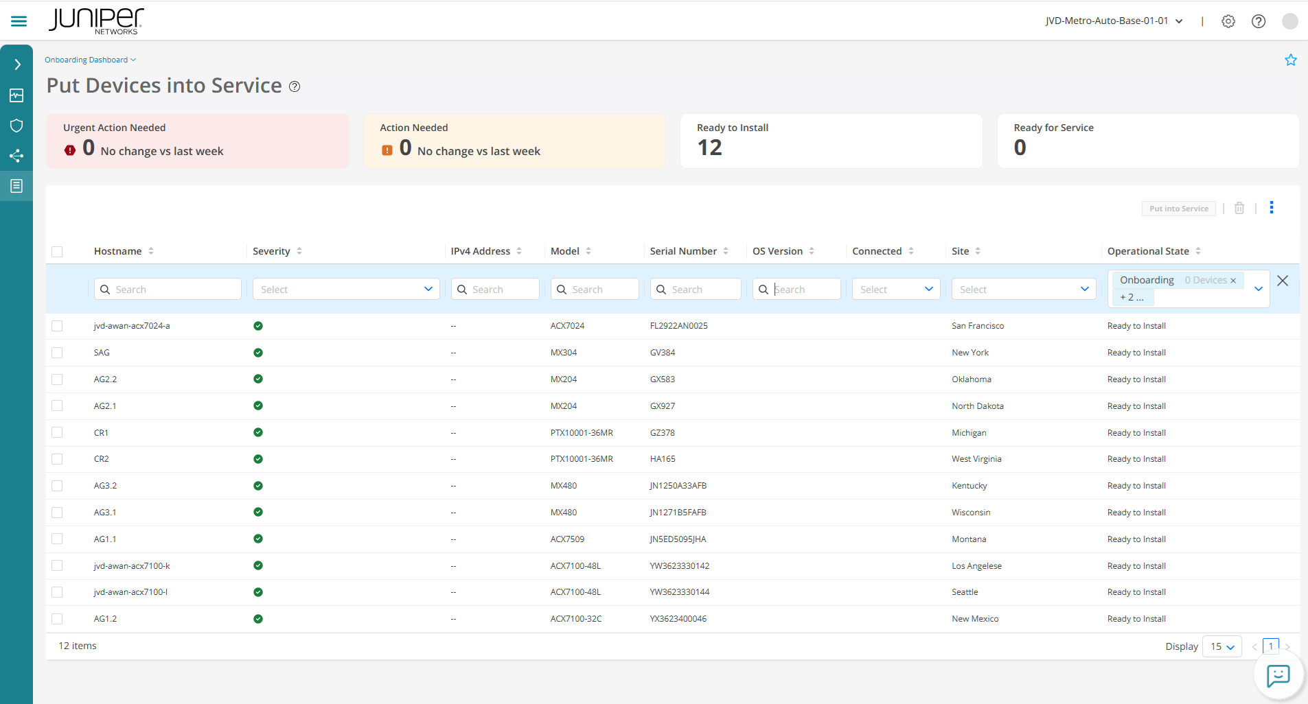Open the settings gear icon
The width and height of the screenshot is (1308, 704).
coord(1228,21)
